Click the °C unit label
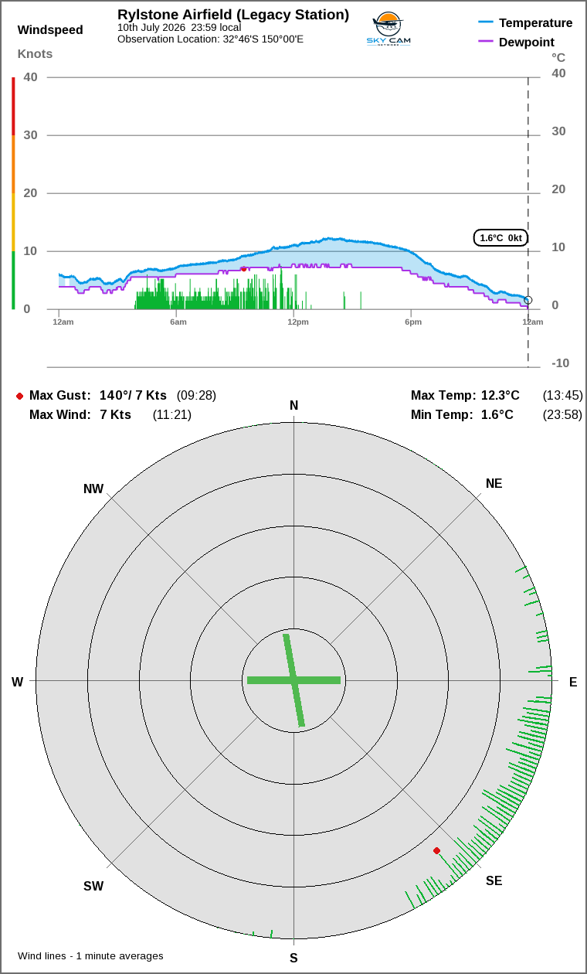Image resolution: width=587 pixels, height=974 pixels. point(558,57)
